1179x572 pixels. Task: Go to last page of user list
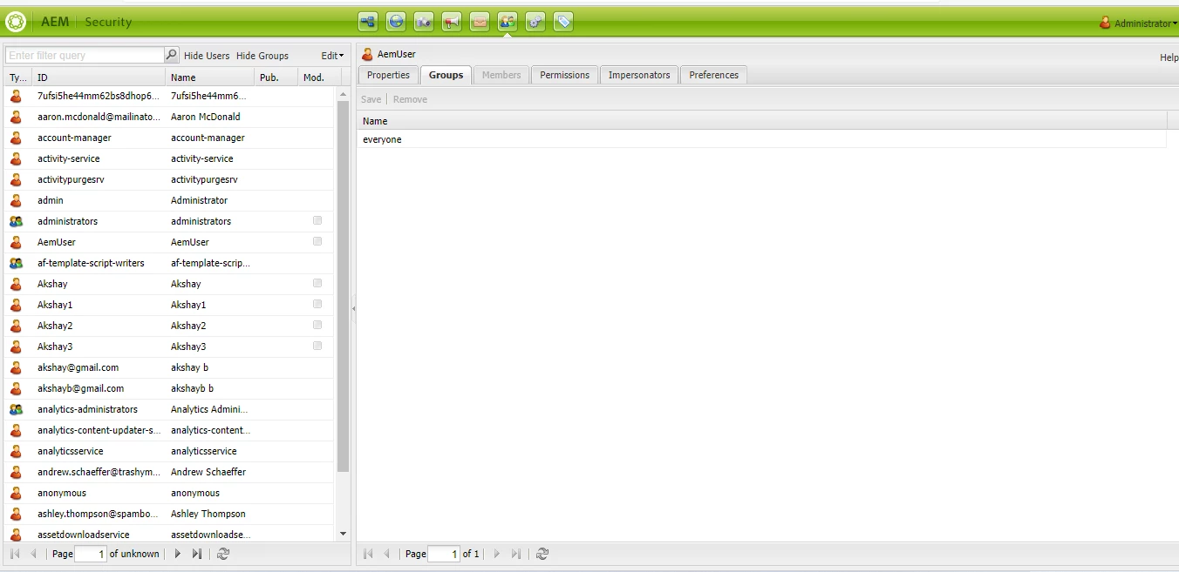[x=197, y=554]
